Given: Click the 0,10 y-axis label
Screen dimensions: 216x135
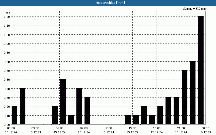Looking at the screenshot, I should 7,116.
